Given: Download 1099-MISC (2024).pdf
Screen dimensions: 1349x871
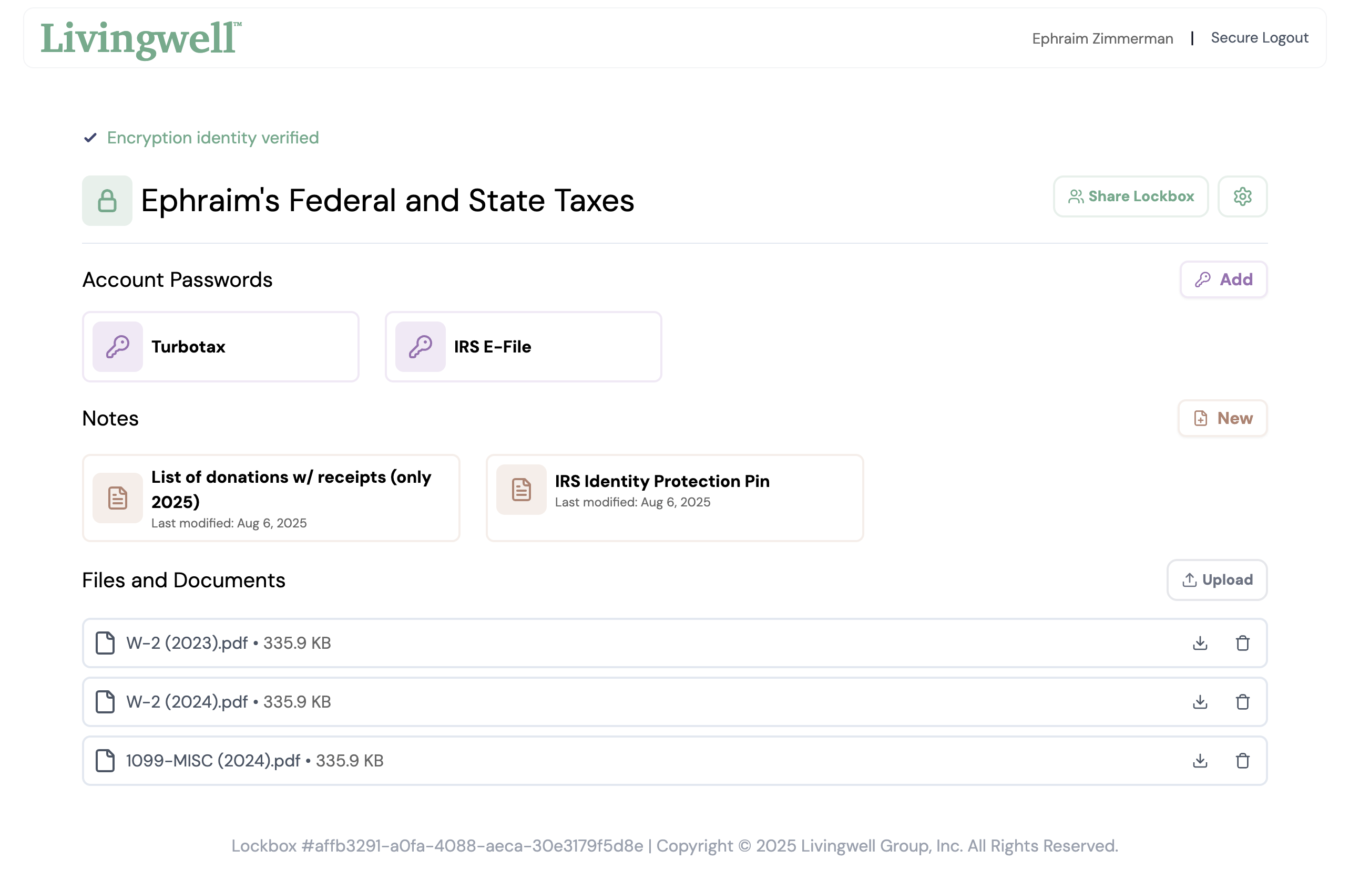Looking at the screenshot, I should (x=1200, y=761).
